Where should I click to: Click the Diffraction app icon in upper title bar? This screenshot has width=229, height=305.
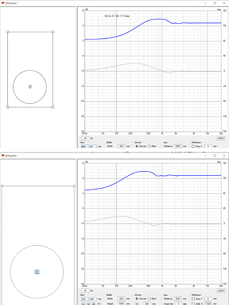2,3
